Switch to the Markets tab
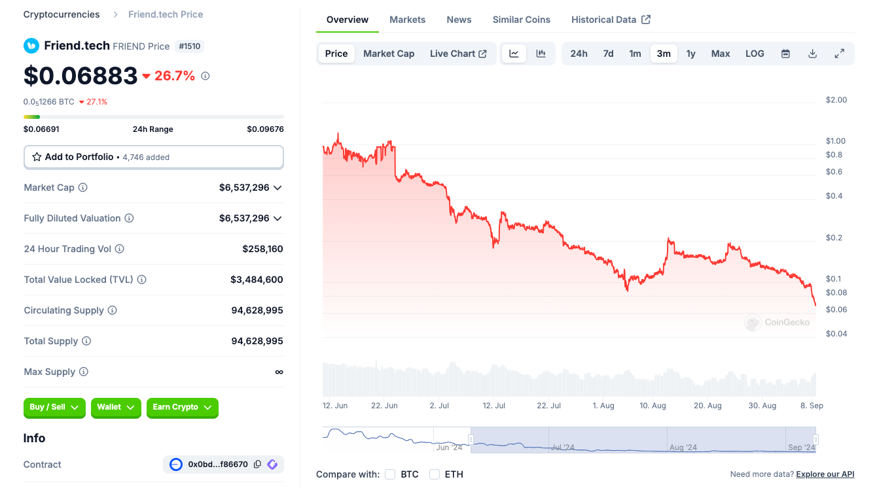Image resolution: width=877 pixels, height=488 pixels. pyautogui.click(x=407, y=20)
